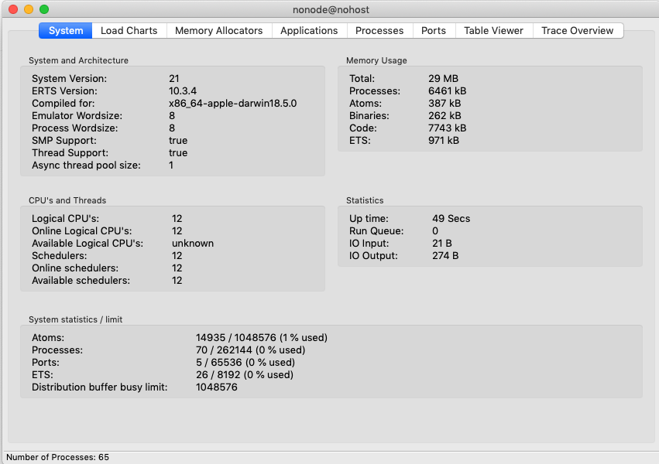
Task: Click the red close window button
Action: pos(13,9)
